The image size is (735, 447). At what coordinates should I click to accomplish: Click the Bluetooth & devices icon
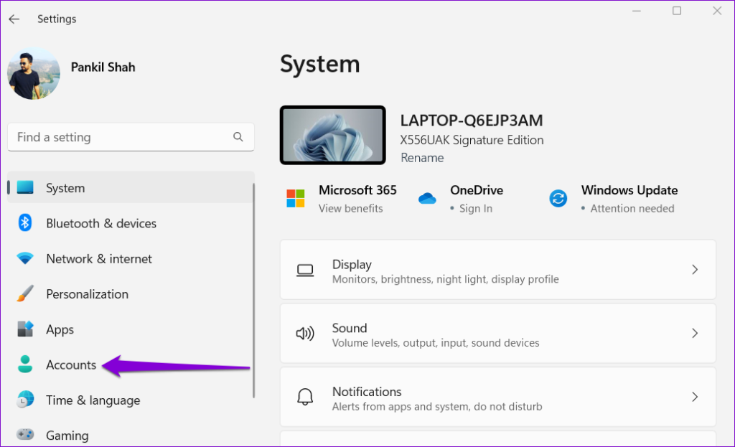26,223
